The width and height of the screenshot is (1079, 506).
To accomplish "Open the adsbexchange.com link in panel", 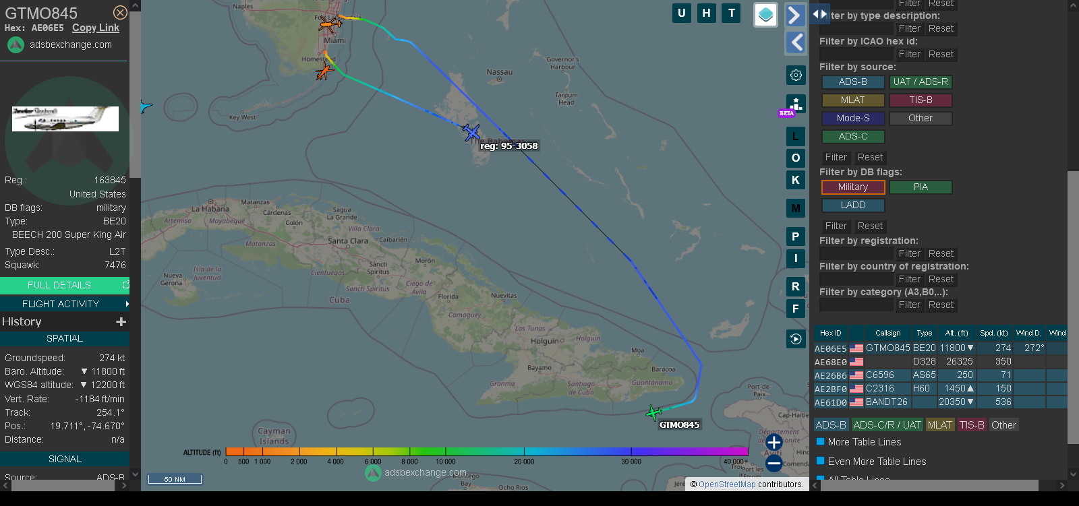I will (71, 44).
